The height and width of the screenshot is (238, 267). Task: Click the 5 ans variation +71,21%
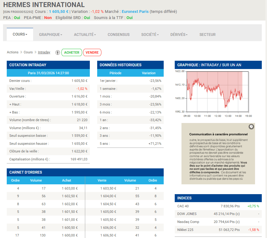[155, 144]
